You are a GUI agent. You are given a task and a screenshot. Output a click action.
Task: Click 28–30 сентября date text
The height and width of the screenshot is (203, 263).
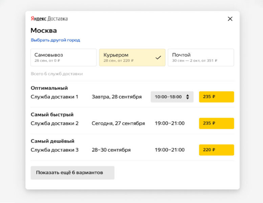[x=111, y=150]
